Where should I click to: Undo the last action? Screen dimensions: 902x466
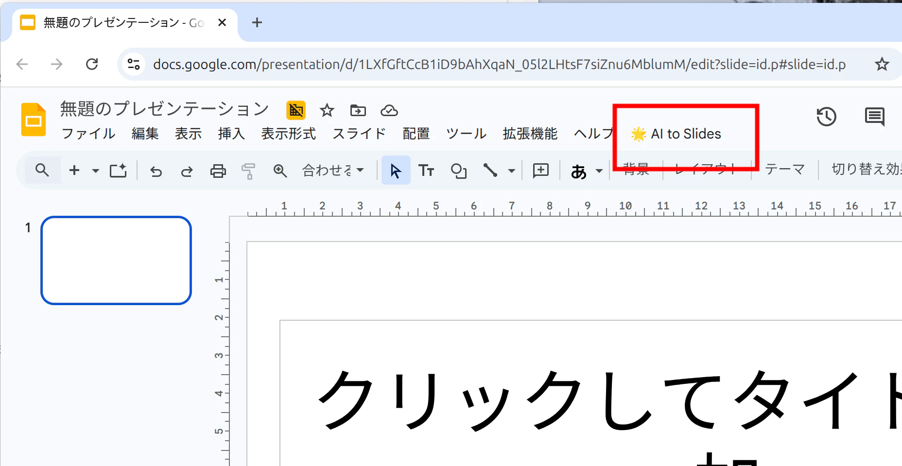point(156,171)
